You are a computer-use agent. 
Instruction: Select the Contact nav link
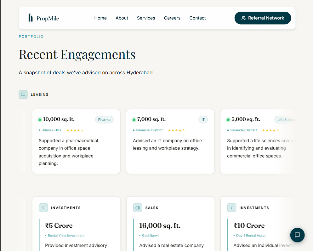coord(197,18)
